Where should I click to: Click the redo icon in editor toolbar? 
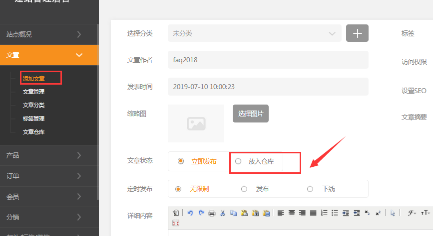[201, 213]
